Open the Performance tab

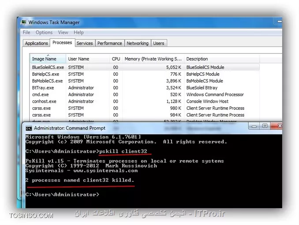[110, 43]
